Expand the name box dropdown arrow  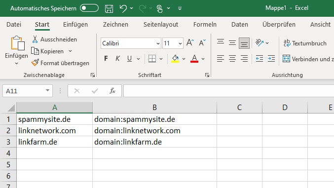pos(47,91)
